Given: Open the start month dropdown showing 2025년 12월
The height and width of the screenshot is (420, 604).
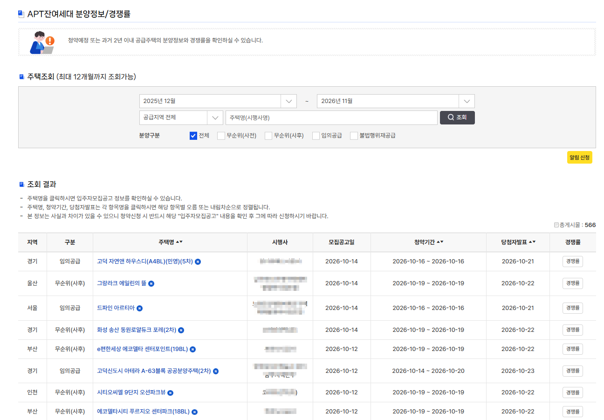Looking at the screenshot, I should (218, 101).
